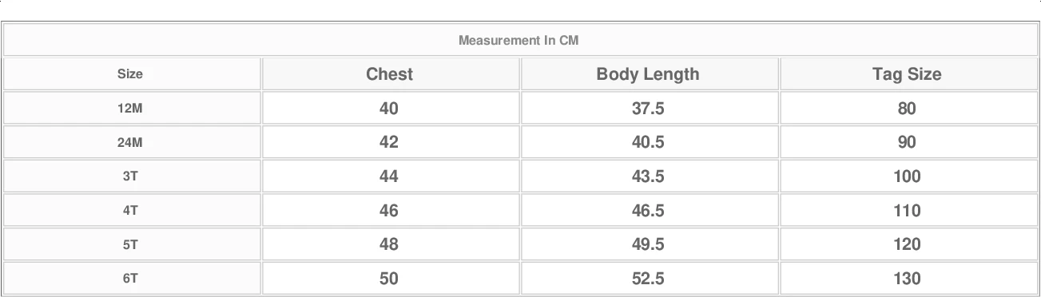Select the 5T size cell
Viewport: 1041px width, 297px height.
pos(130,245)
